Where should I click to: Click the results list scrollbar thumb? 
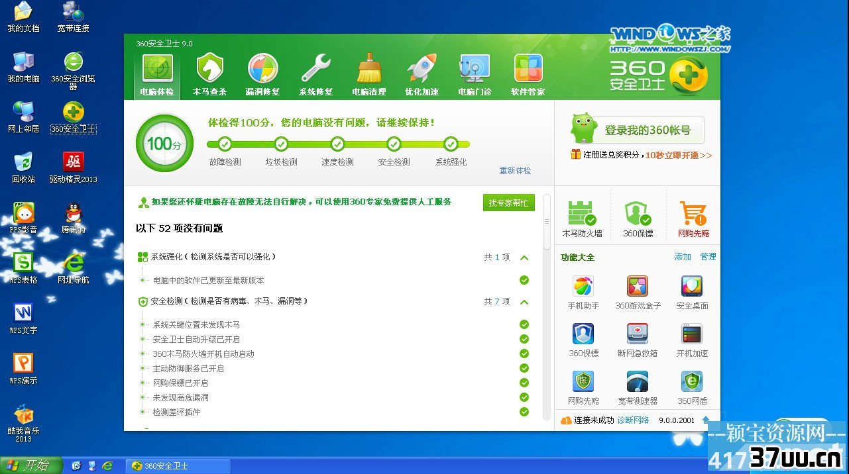547,221
